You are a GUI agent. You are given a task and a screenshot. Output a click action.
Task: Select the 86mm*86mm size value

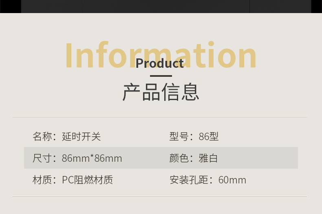pos(92,158)
